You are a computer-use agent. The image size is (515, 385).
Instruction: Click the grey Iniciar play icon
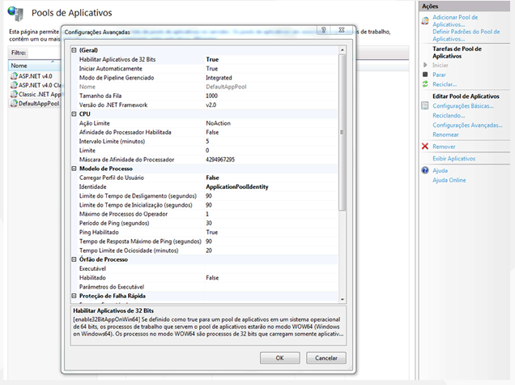(425, 65)
